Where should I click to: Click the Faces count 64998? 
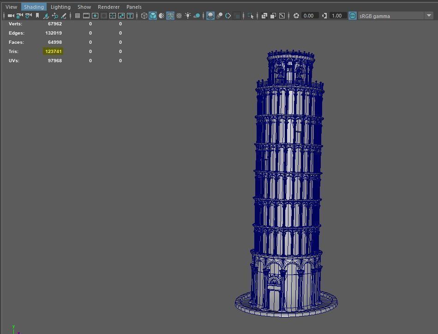pyautogui.click(x=55, y=42)
